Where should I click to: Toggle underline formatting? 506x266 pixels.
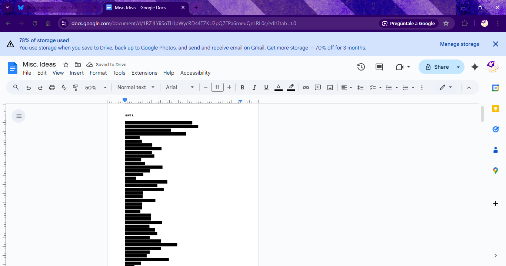[266, 88]
